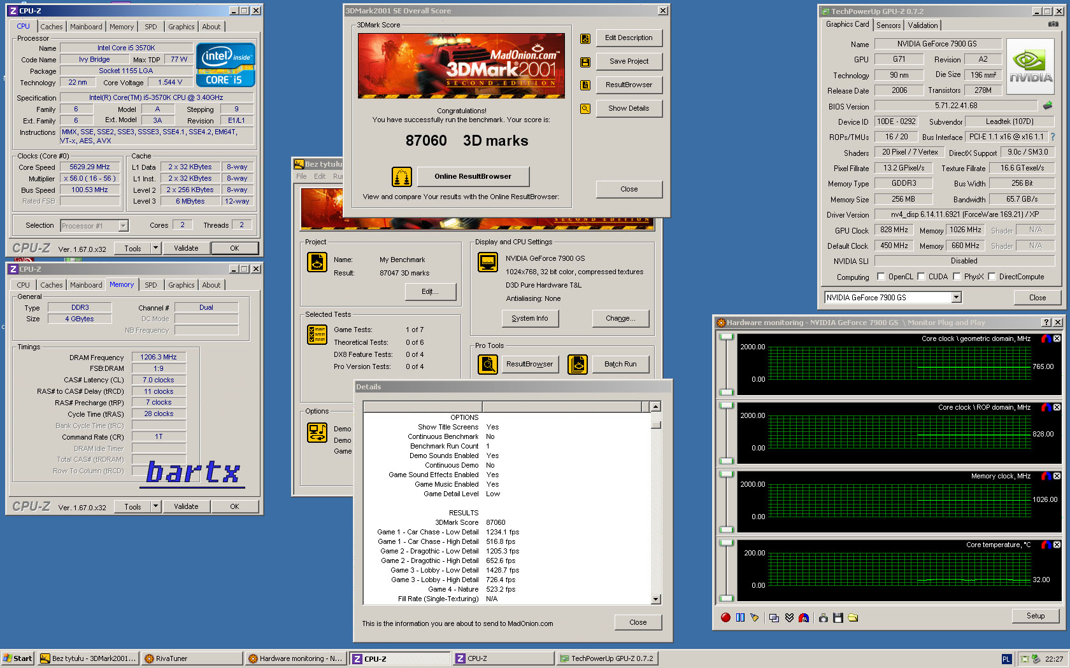Click the Online ResultBrowser people icon
This screenshot has width=1070, height=668.
(402, 177)
